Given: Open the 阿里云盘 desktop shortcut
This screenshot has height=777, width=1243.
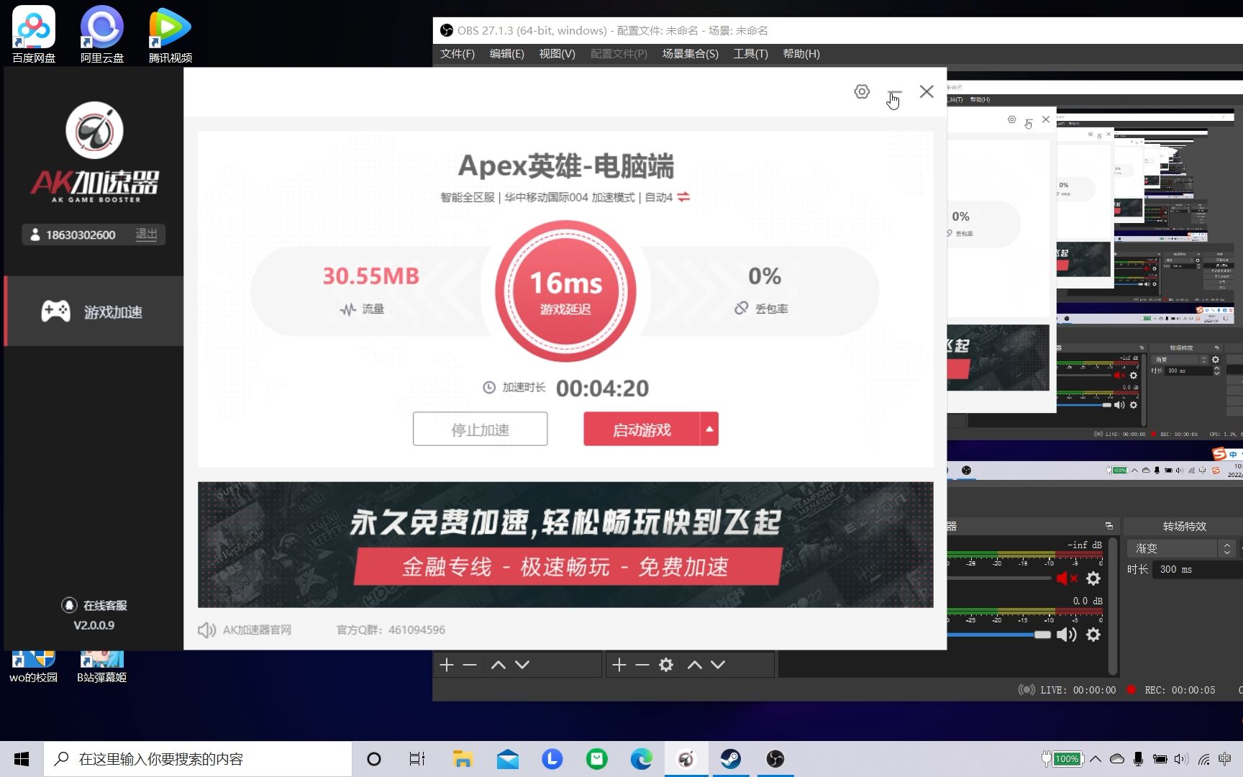Looking at the screenshot, I should click(101, 34).
